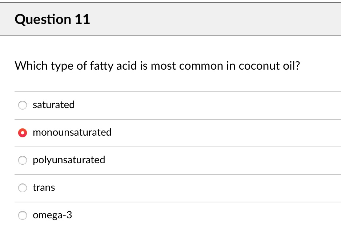
Task: Select the polyunsaturated radio button
Action: click(23, 160)
